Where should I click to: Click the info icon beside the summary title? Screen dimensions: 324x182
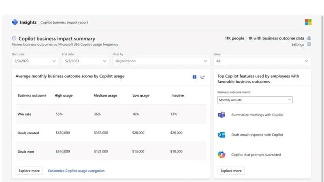pyautogui.click(x=14, y=39)
